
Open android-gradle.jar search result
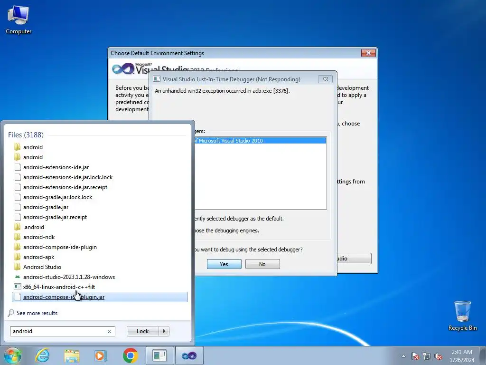coord(100,207)
